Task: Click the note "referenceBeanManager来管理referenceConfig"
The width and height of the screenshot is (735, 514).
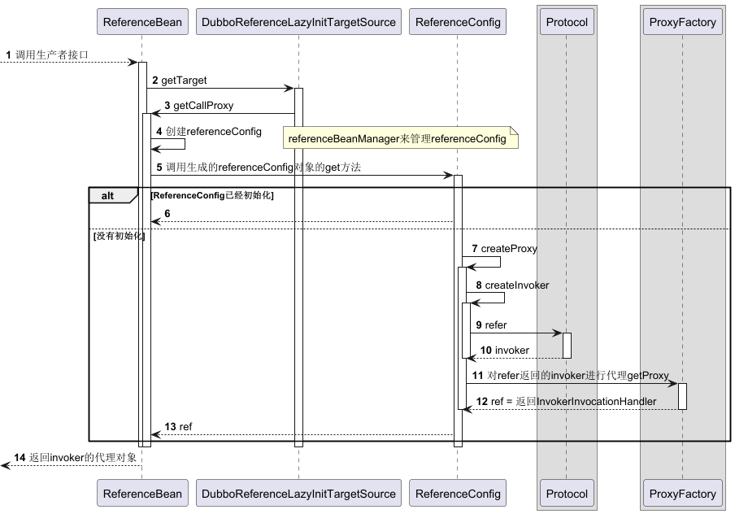Action: (401, 138)
